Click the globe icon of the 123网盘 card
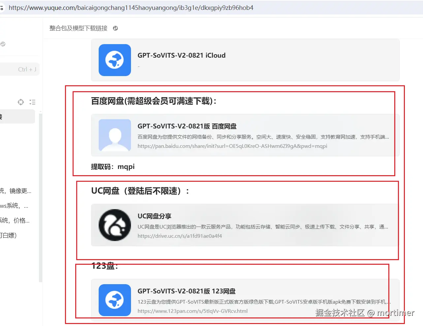The width and height of the screenshot is (423, 326). [115, 300]
